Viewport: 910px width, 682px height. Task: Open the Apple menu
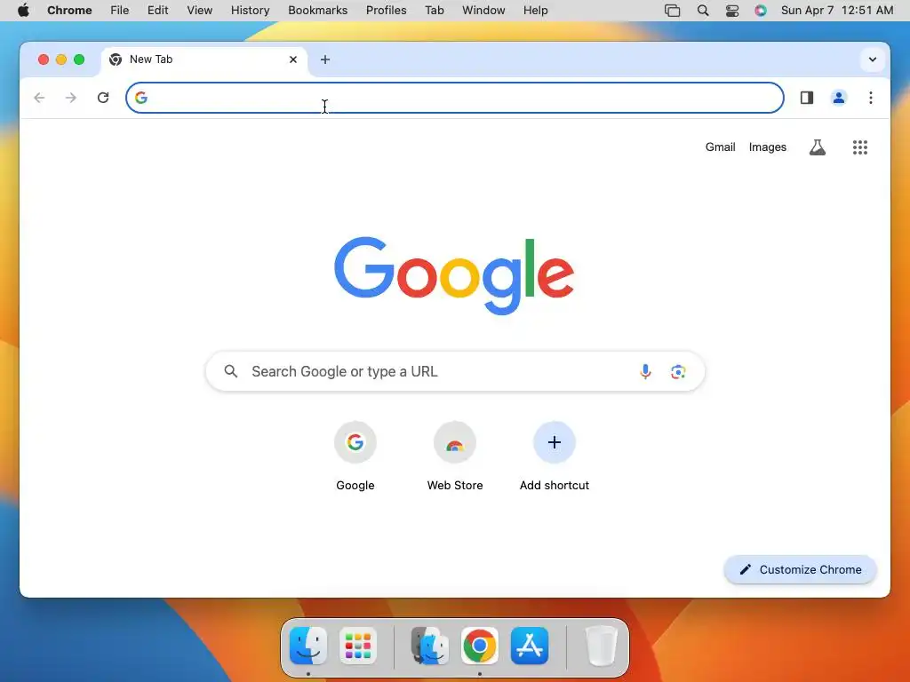[x=23, y=11]
